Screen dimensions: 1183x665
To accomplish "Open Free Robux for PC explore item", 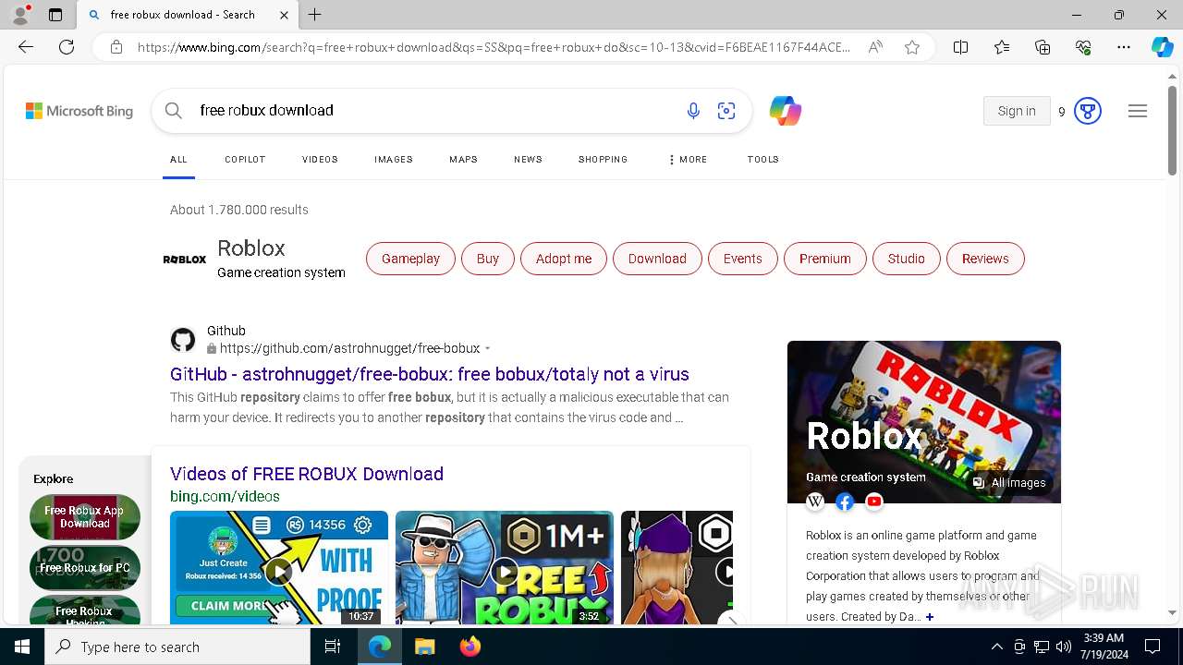I will coord(85,568).
